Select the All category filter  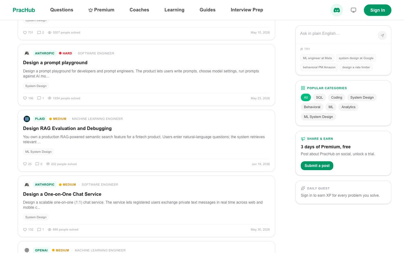click(x=306, y=97)
